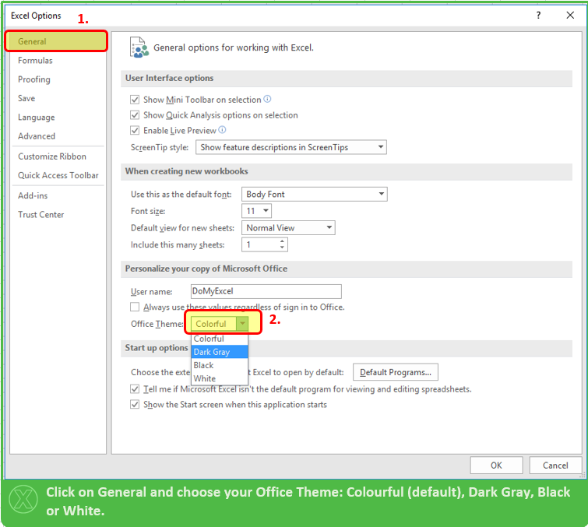Select White theme option
This screenshot has width=588, height=527.
[220, 378]
